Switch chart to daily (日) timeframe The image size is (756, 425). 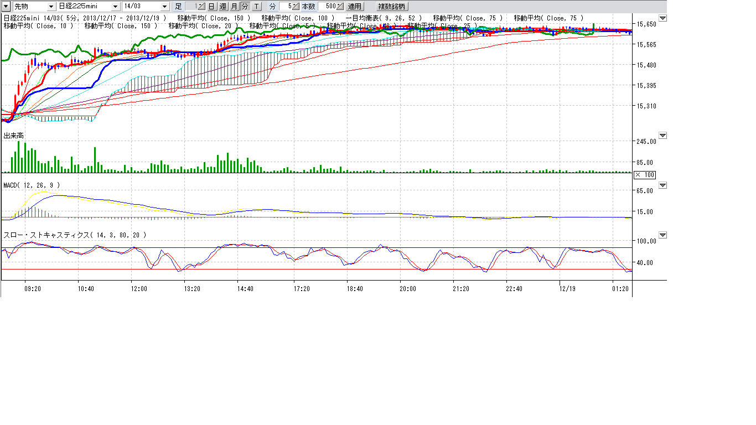[212, 7]
